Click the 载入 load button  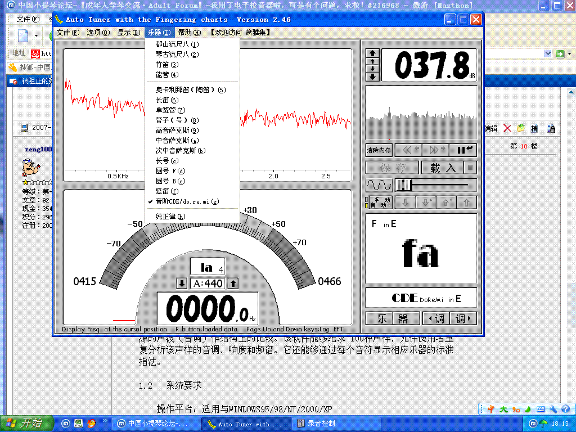coord(442,168)
